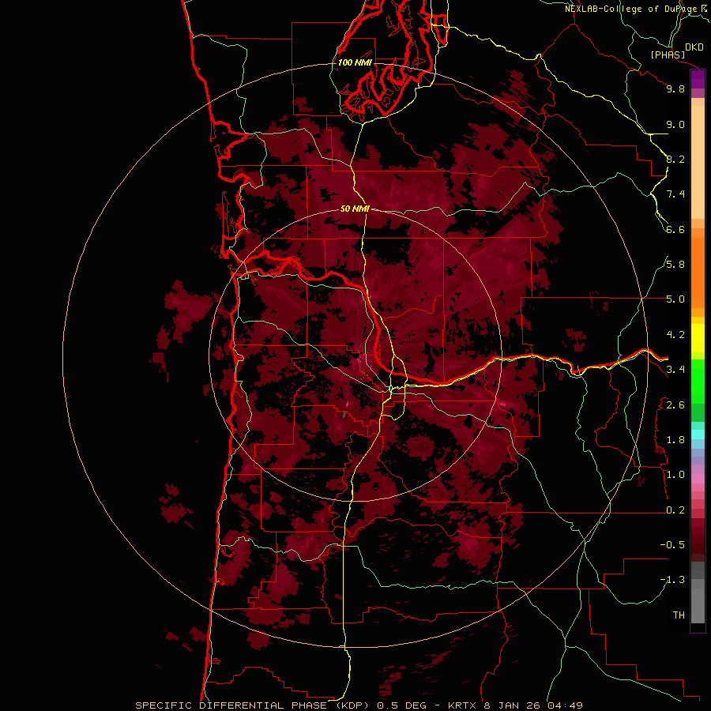Click the DKD label above the color scale

click(694, 47)
